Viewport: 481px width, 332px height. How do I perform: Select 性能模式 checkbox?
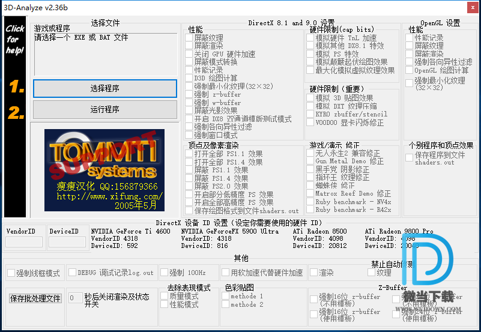164,304
